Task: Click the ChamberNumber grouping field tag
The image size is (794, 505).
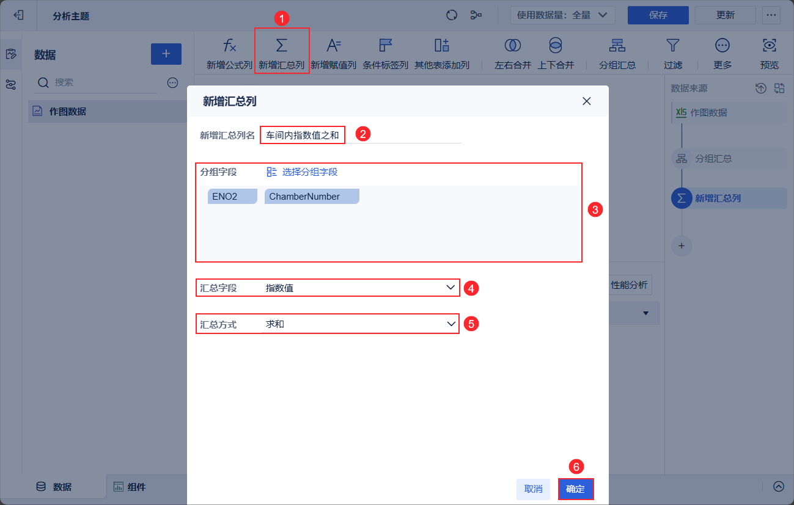Action: (x=312, y=196)
